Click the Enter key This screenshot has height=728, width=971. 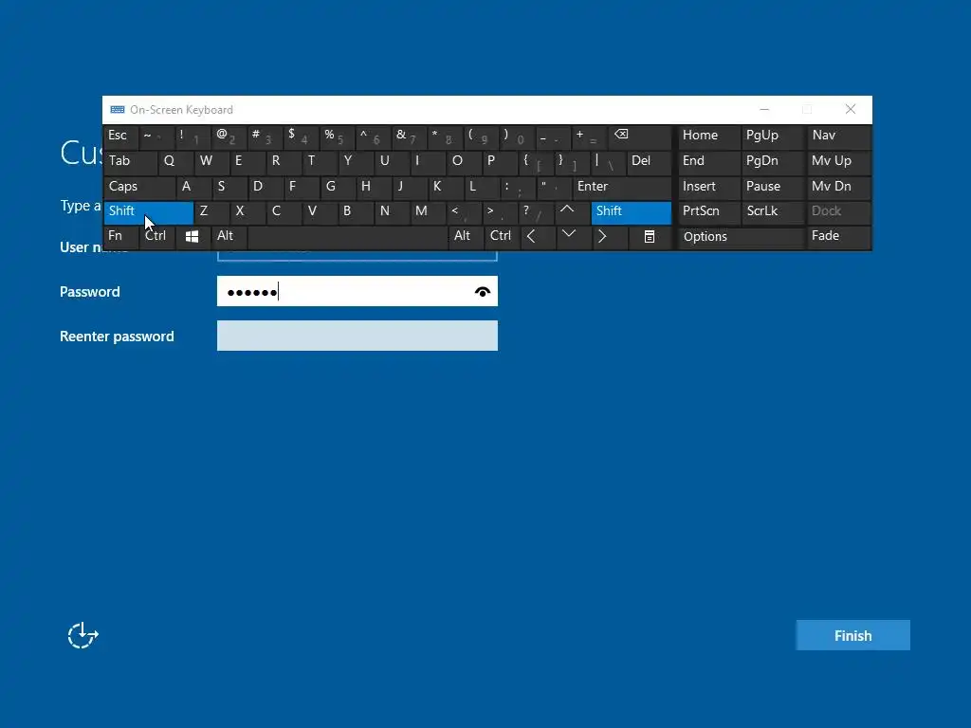click(x=622, y=187)
